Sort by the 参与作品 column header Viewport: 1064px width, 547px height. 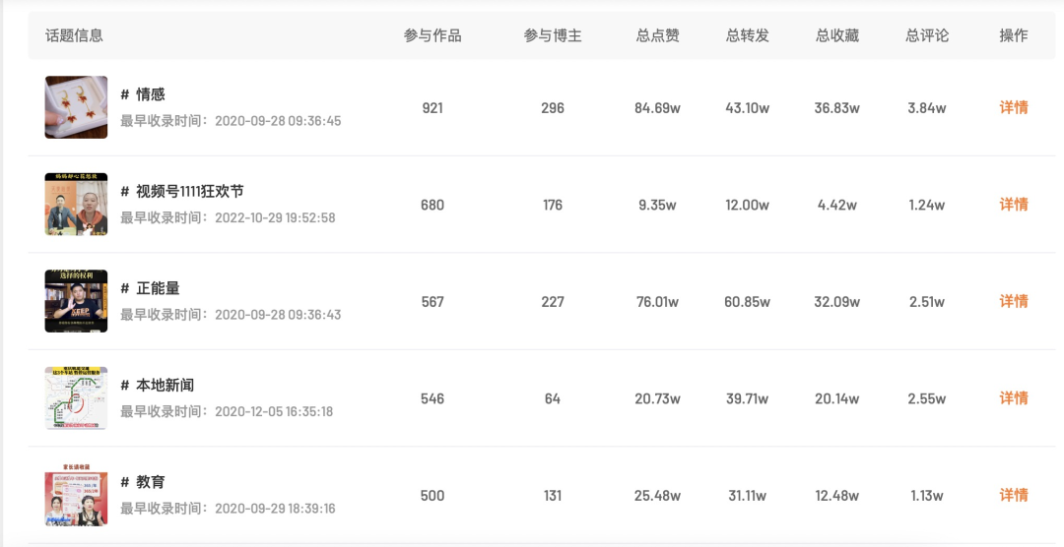[432, 35]
